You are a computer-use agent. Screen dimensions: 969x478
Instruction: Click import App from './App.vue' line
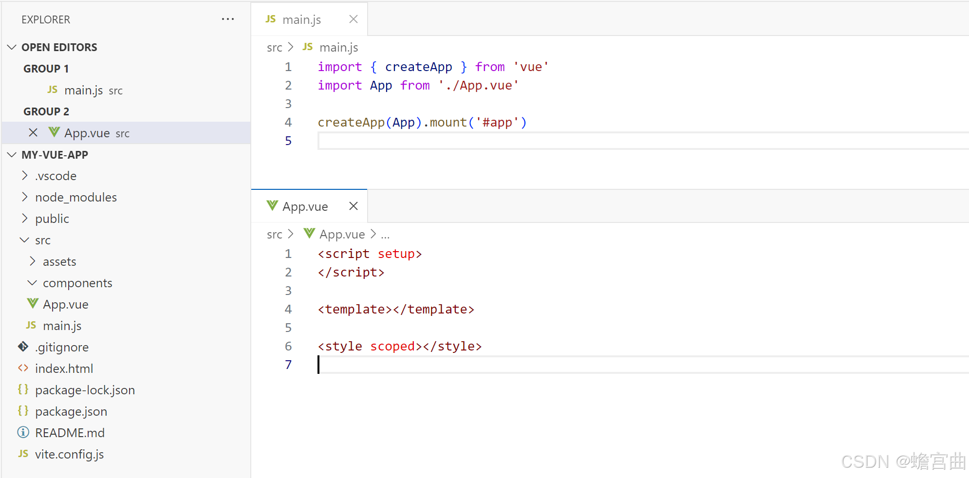[x=418, y=85]
